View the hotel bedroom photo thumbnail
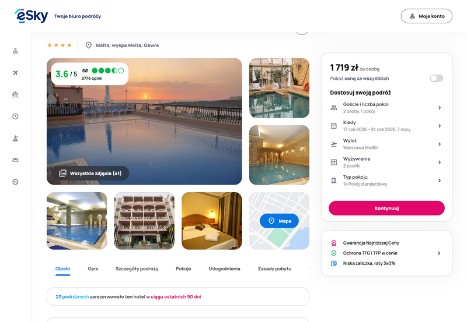 (212, 221)
